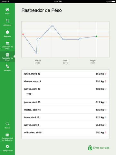This screenshot has height=155, width=116.
Task: Select the lunes, abril 13 entry
Action: pyautogui.click(x=65, y=117)
